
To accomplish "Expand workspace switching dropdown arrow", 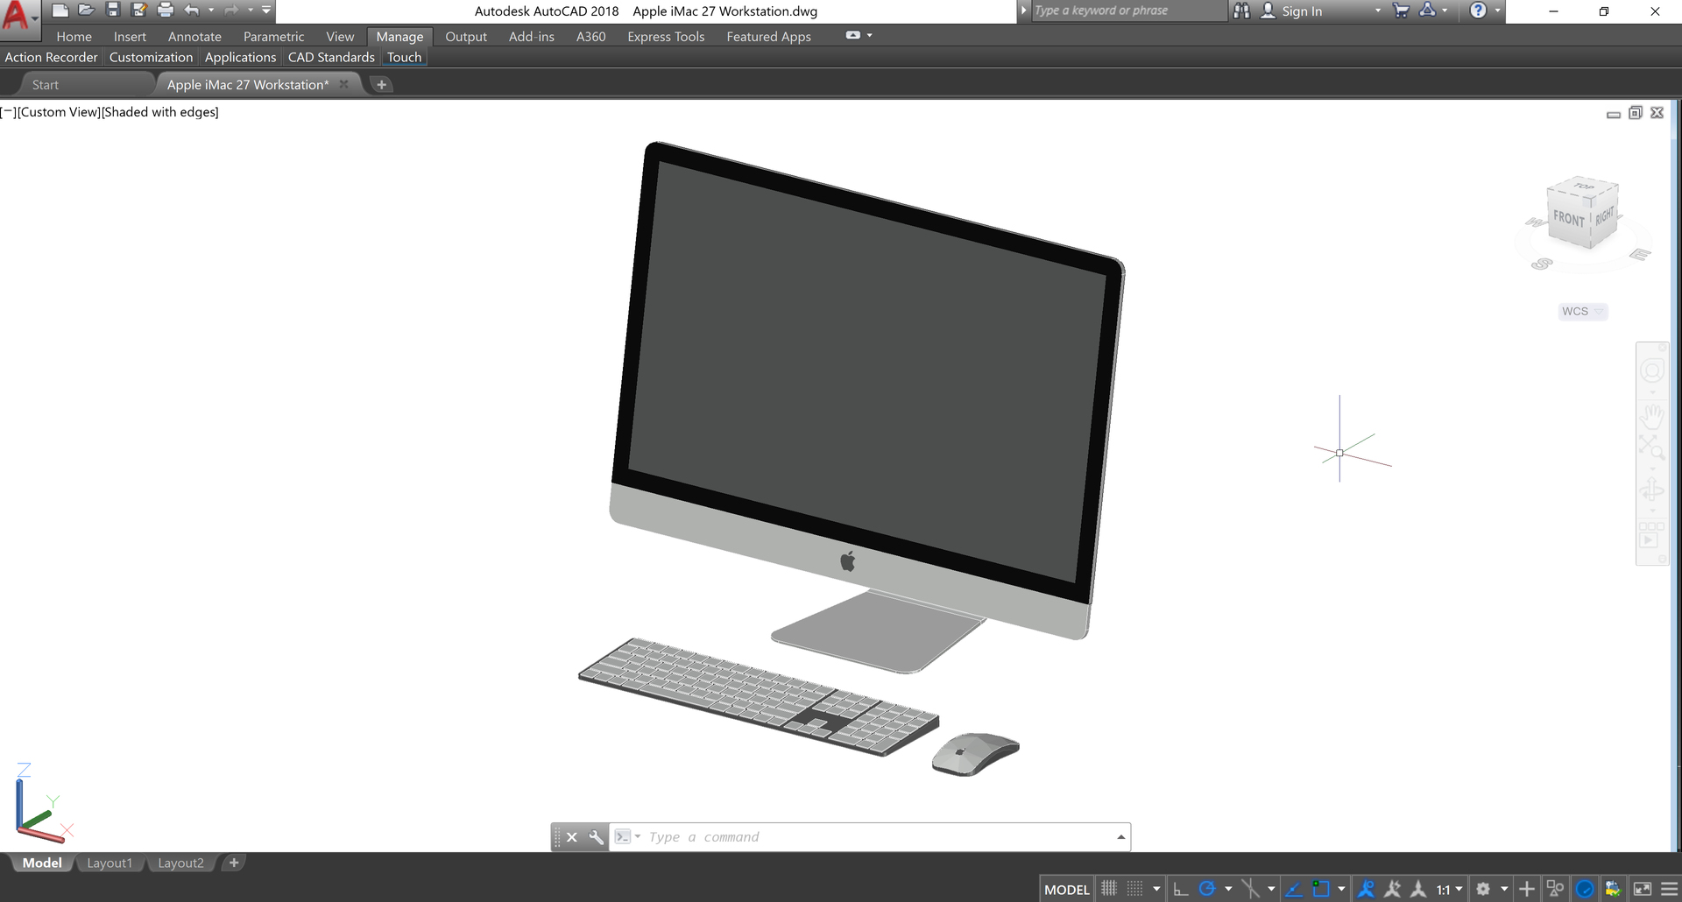I will click(x=1504, y=889).
